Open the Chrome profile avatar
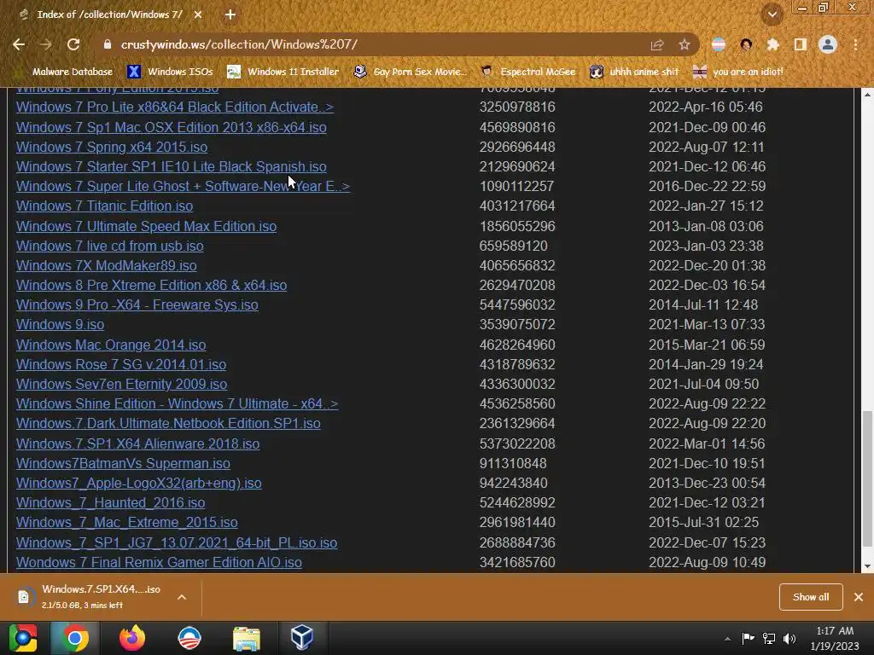Image resolution: width=874 pixels, height=655 pixels. tap(828, 44)
